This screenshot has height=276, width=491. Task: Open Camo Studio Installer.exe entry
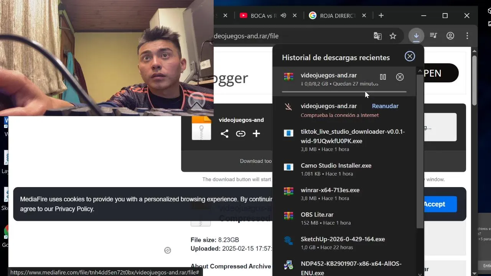click(344, 169)
